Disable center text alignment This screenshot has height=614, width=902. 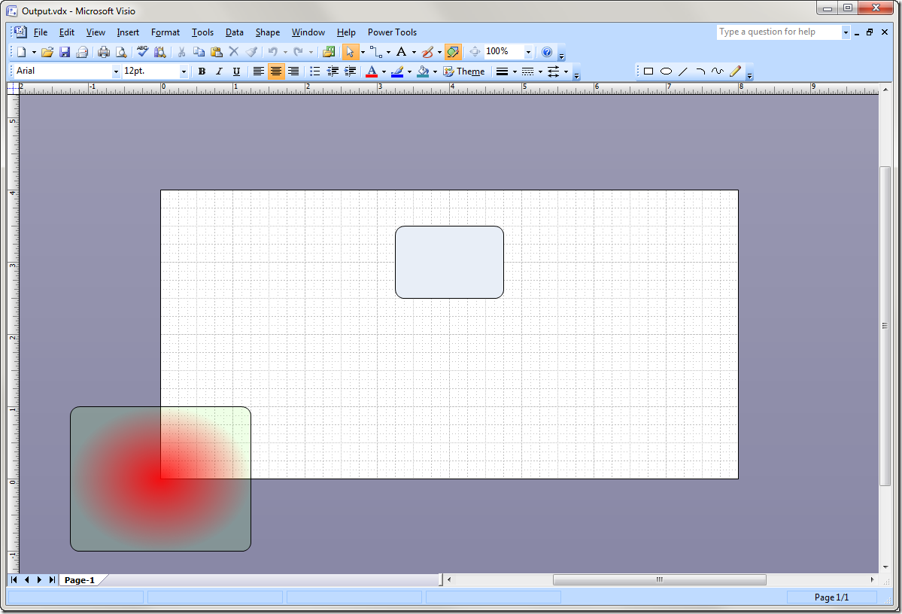[x=276, y=71]
